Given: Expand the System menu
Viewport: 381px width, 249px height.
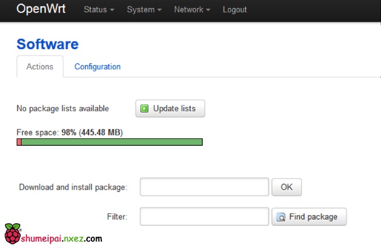Looking at the screenshot, I should [x=144, y=10].
